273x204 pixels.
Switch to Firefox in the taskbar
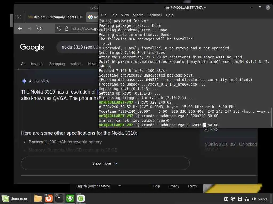(x=49, y=198)
